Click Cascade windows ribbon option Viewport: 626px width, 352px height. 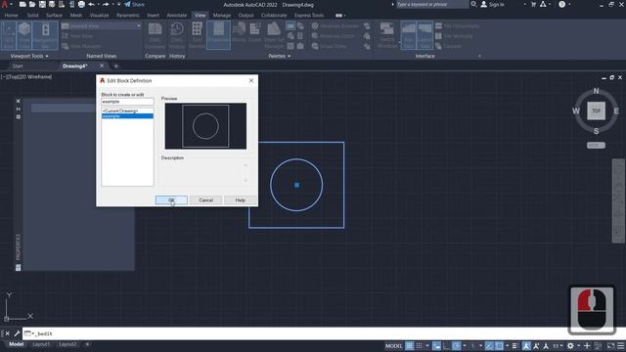(448, 46)
